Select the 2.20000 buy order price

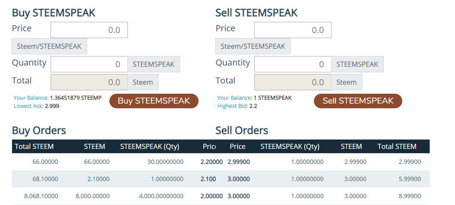[x=211, y=162]
